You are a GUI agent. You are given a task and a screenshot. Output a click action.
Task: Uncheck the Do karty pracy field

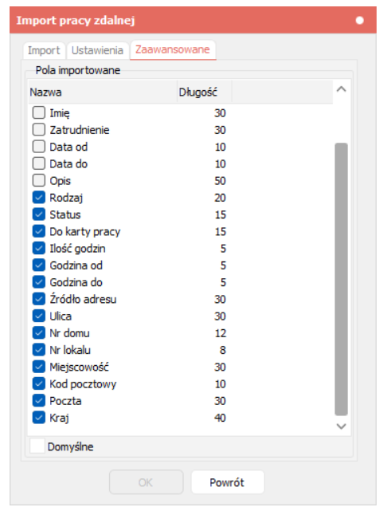tap(39, 231)
